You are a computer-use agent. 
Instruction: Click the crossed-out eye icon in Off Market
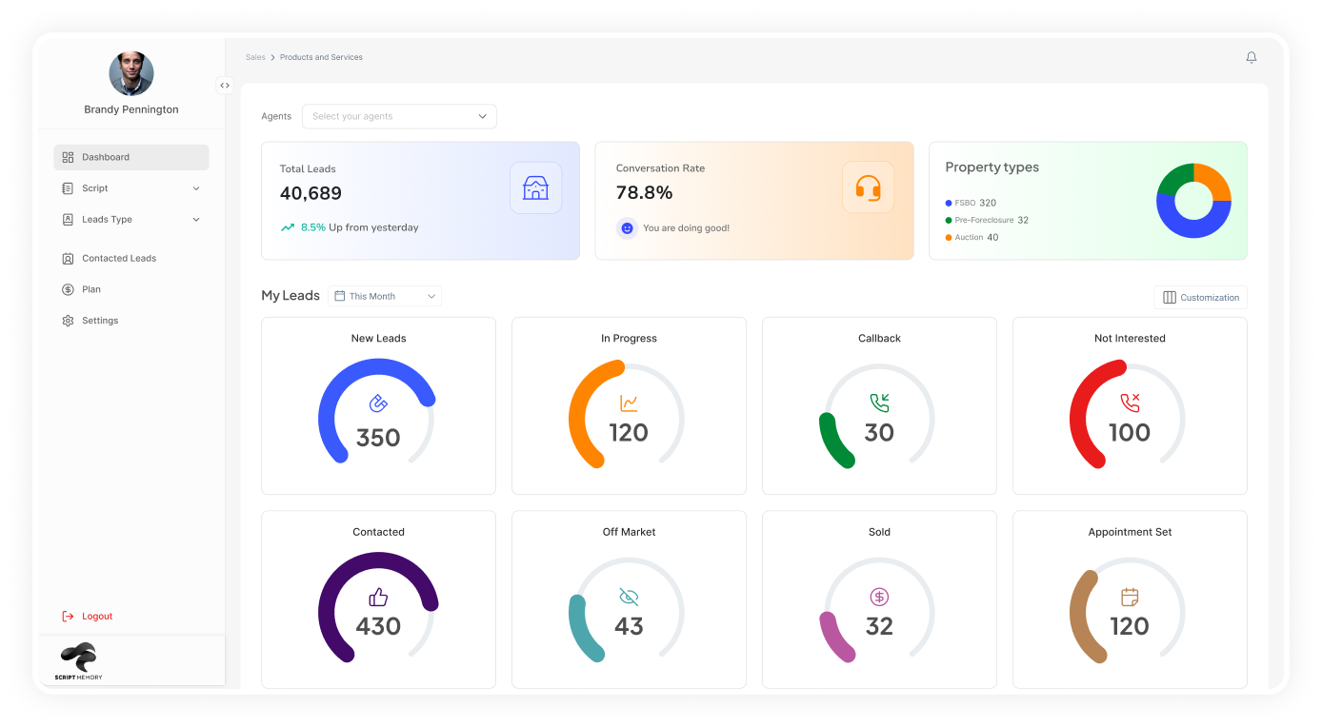tap(629, 597)
